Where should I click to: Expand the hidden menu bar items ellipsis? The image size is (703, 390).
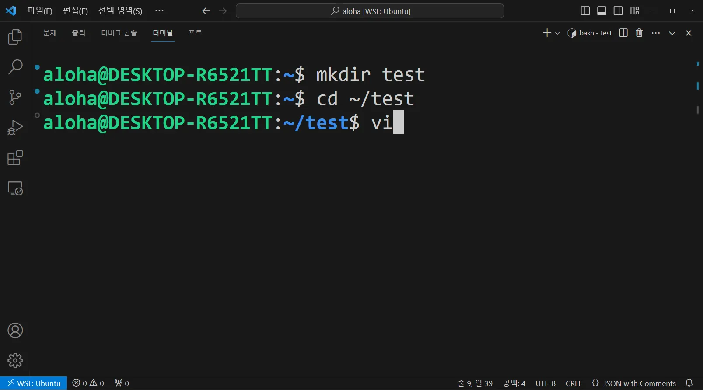click(x=159, y=11)
